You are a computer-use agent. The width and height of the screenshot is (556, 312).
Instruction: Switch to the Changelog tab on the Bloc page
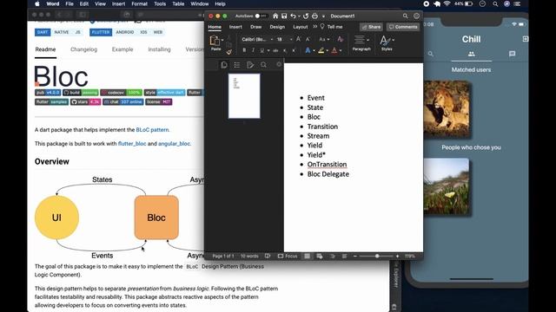(83, 49)
